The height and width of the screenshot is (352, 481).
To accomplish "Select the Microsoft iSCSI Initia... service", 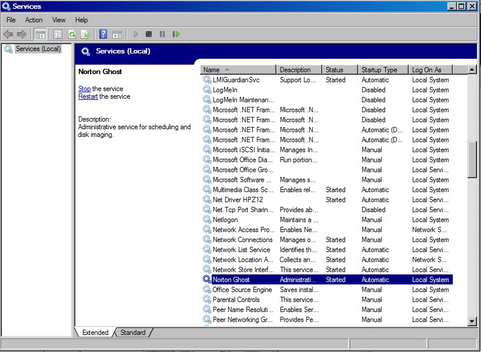I will coord(328,150).
